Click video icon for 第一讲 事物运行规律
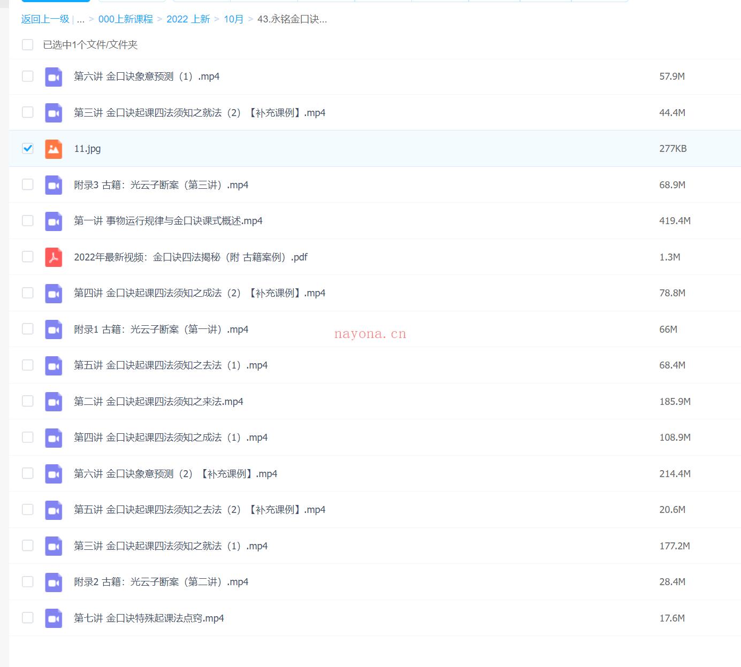This screenshot has width=741, height=667. click(54, 221)
